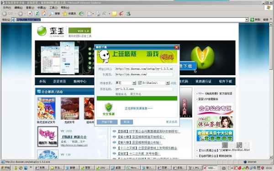Expand the Edit button dropdown arrow
The height and width of the screenshot is (171, 274).
(x=110, y=14)
